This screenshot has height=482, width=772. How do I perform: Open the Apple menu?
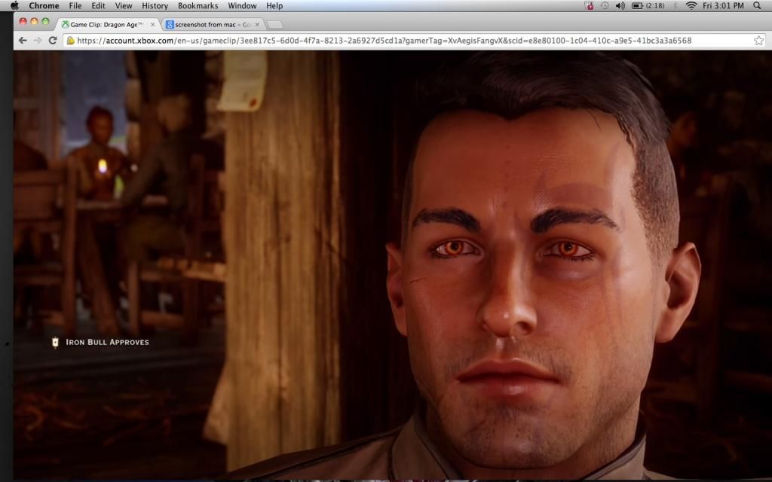[14, 6]
